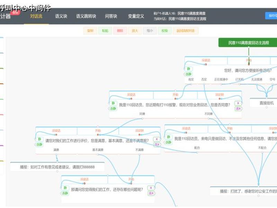Click 连静 chip on 还存在哪些问题呢 node
This screenshot has width=277, height=208.
65,193
